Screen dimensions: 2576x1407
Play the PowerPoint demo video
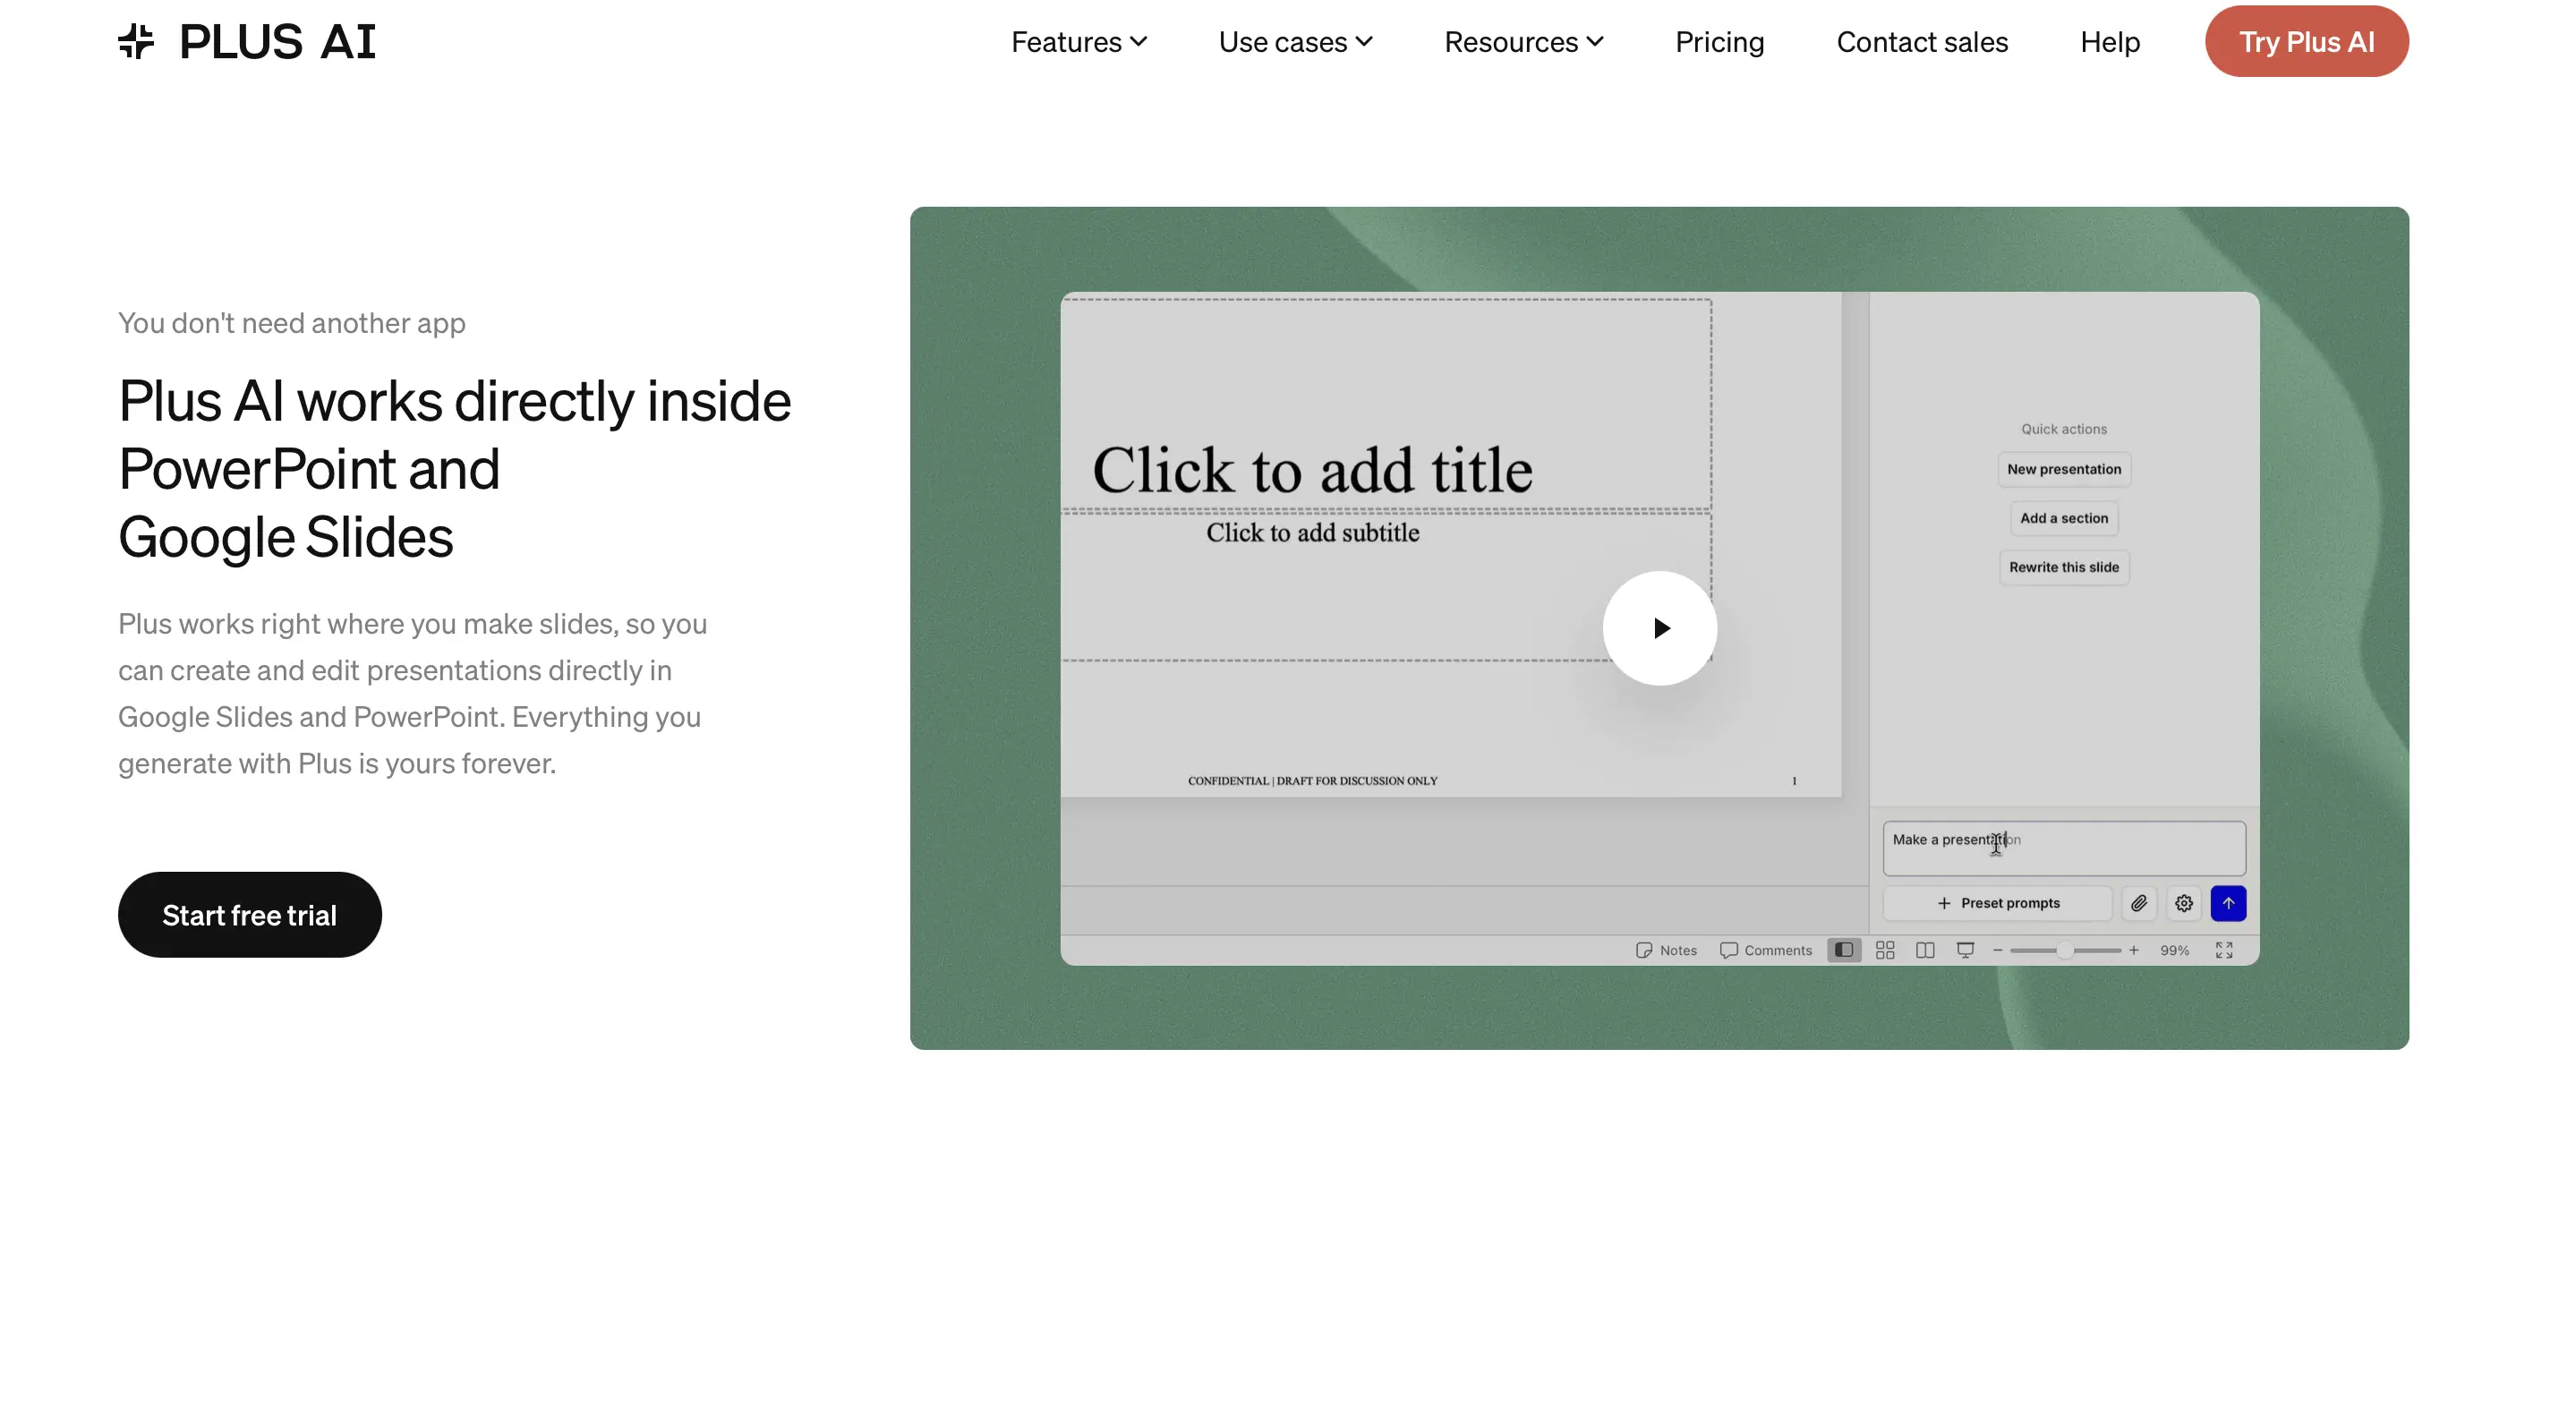(x=1660, y=628)
